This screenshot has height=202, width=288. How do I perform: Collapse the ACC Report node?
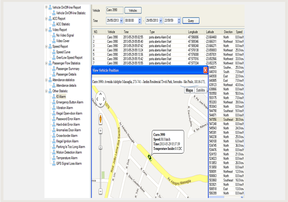46,18
